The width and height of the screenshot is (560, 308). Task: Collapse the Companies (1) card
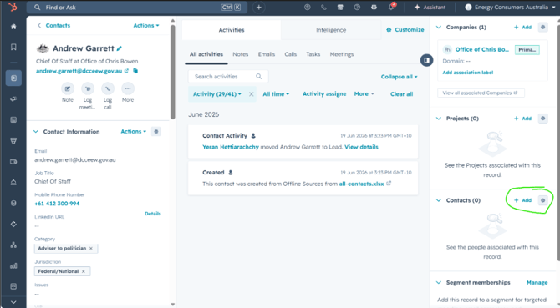coord(439,27)
